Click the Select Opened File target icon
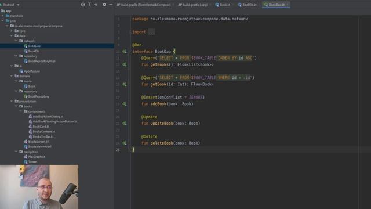This screenshot has width=371, height=209. point(83,5)
